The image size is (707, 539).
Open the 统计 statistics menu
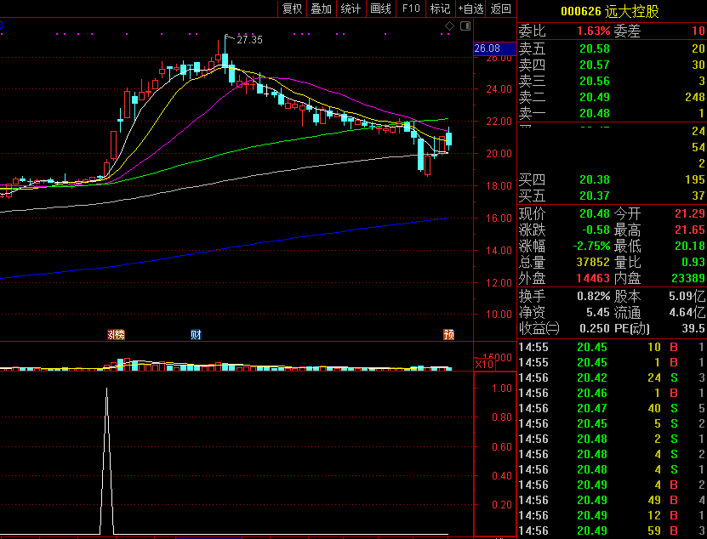pos(351,9)
